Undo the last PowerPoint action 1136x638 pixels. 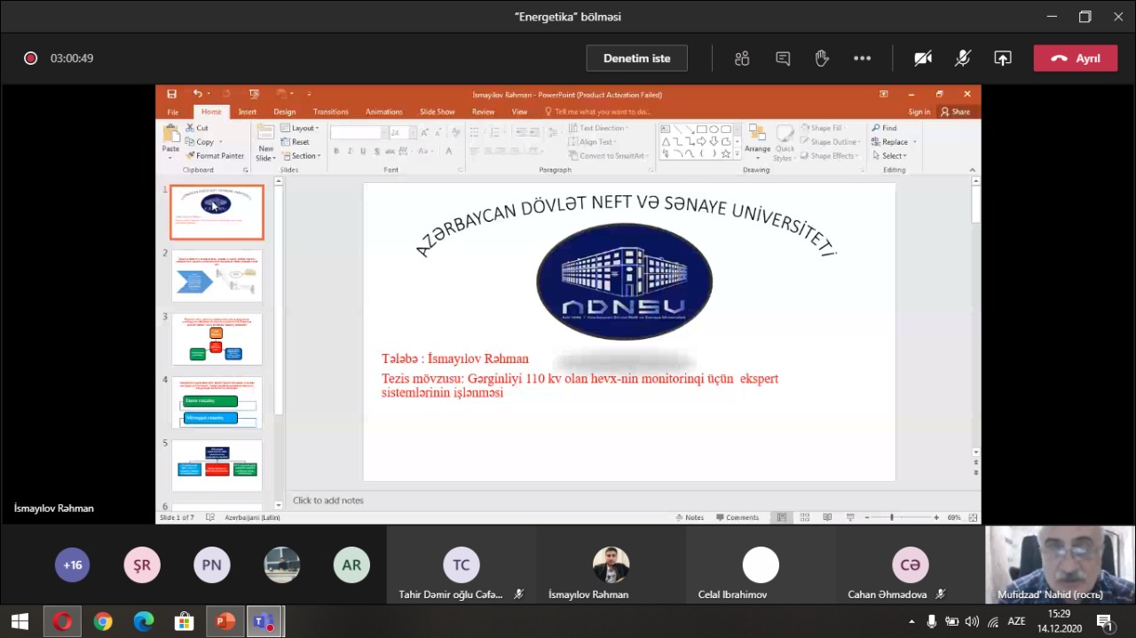(197, 94)
